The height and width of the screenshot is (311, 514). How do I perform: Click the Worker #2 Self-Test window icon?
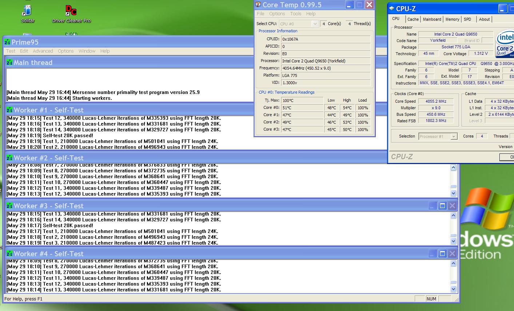click(9, 158)
